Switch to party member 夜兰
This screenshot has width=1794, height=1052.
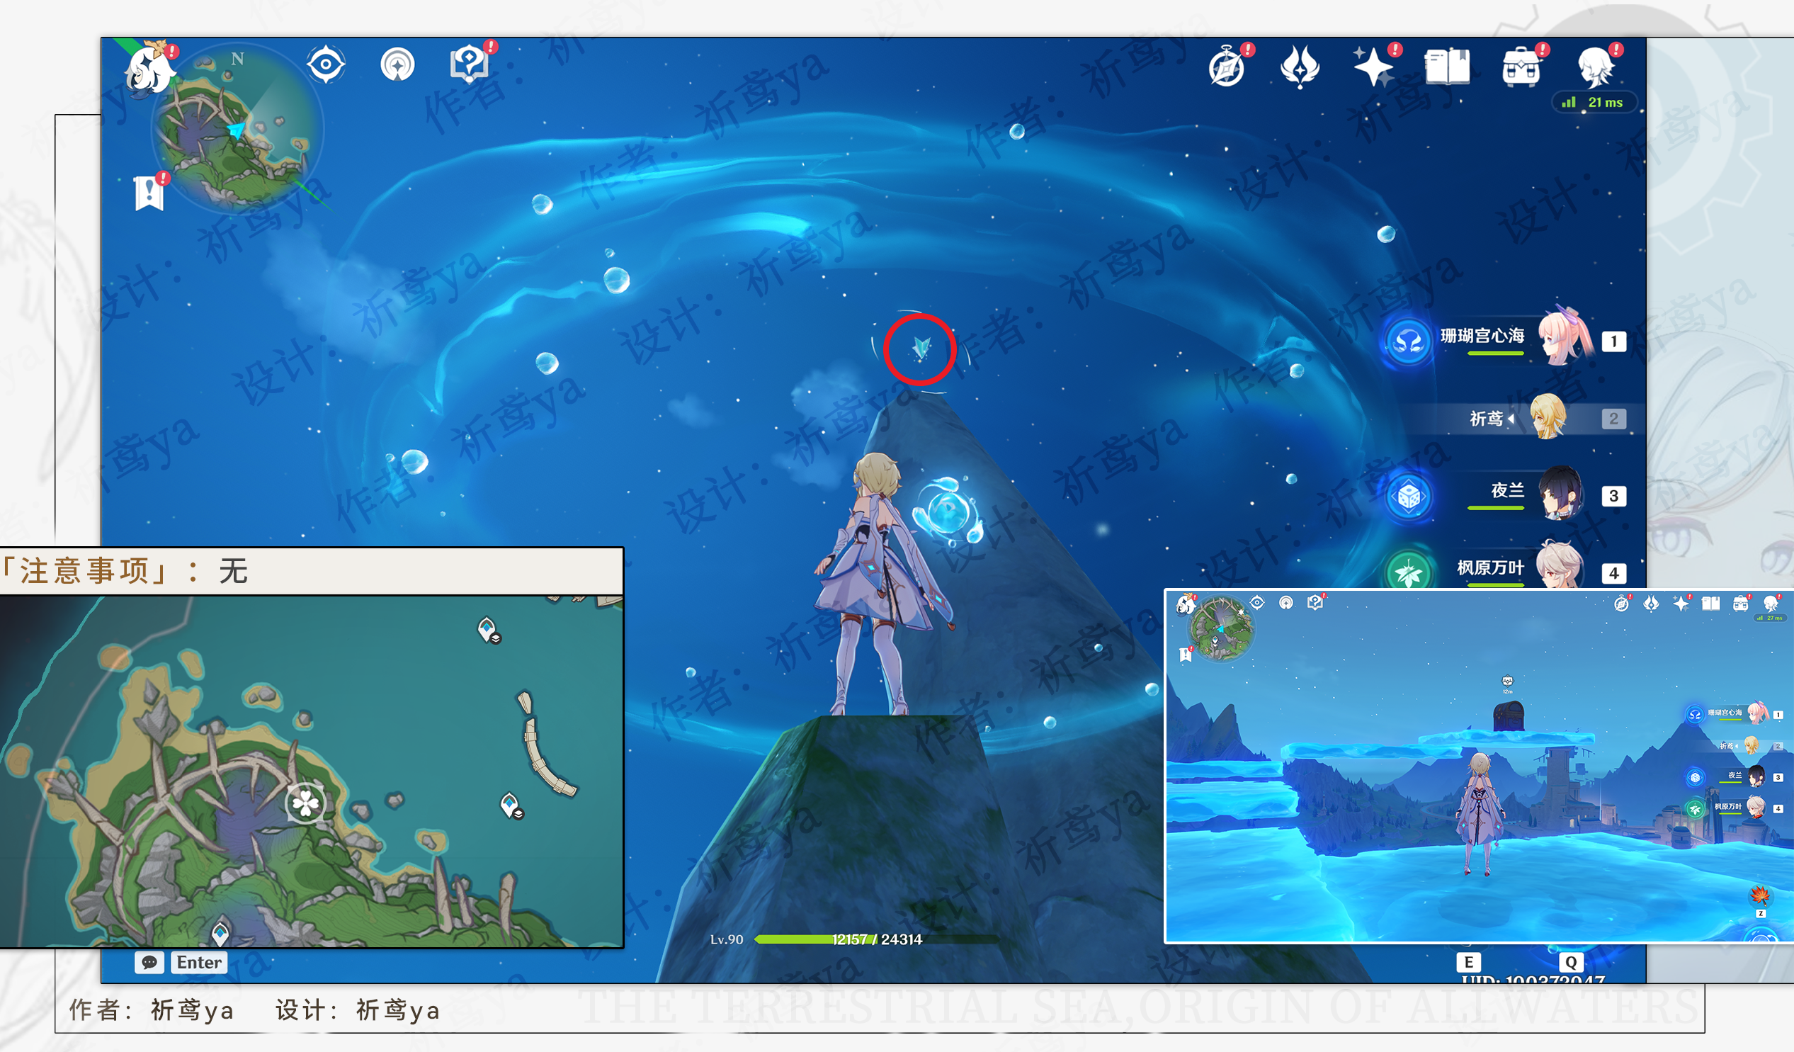(x=1560, y=494)
